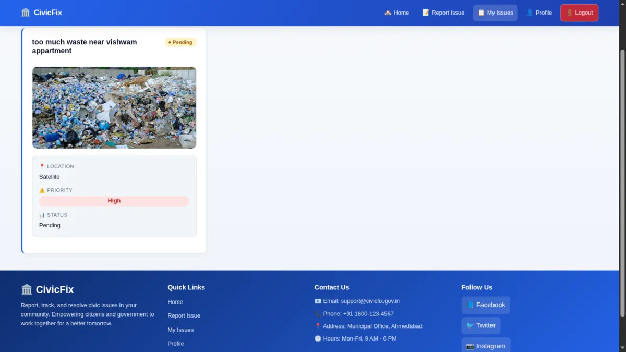Click the warning icon next to PRIORITY label

(42, 190)
